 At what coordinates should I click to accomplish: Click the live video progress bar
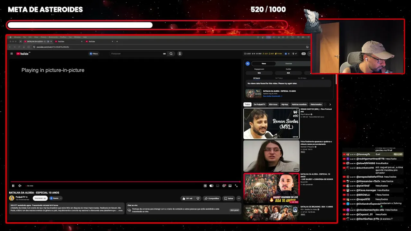pos(125,182)
